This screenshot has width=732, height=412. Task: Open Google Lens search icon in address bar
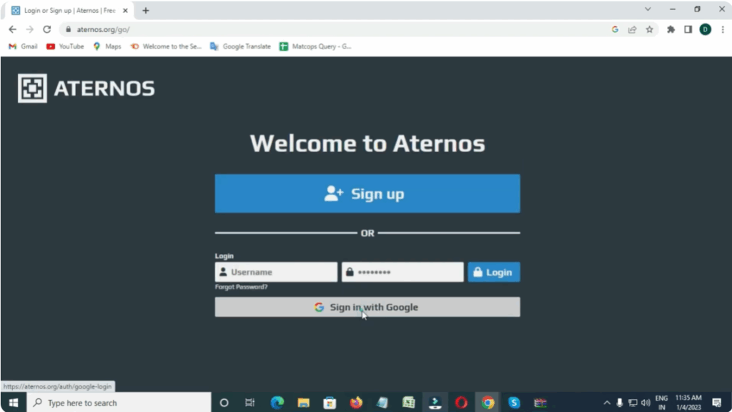click(615, 31)
